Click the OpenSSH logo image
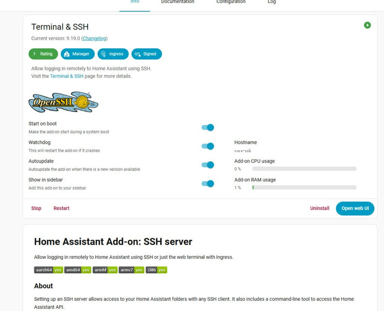This screenshot has width=384, height=311. coord(64,102)
